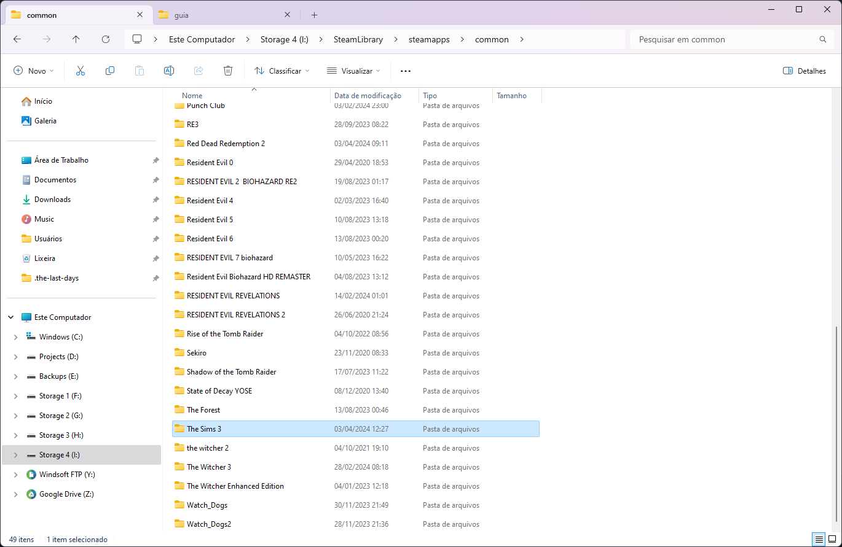Expand the Backups (E:) tree node
The width and height of the screenshot is (842, 547).
point(16,376)
